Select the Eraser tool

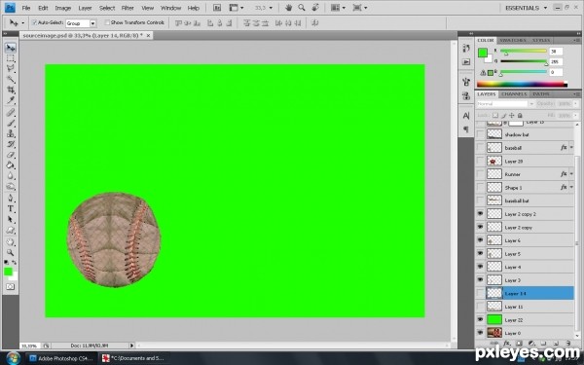[x=11, y=155]
